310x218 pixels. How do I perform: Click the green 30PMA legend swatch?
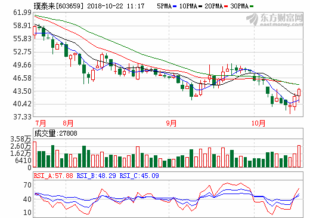[x=252, y=7]
